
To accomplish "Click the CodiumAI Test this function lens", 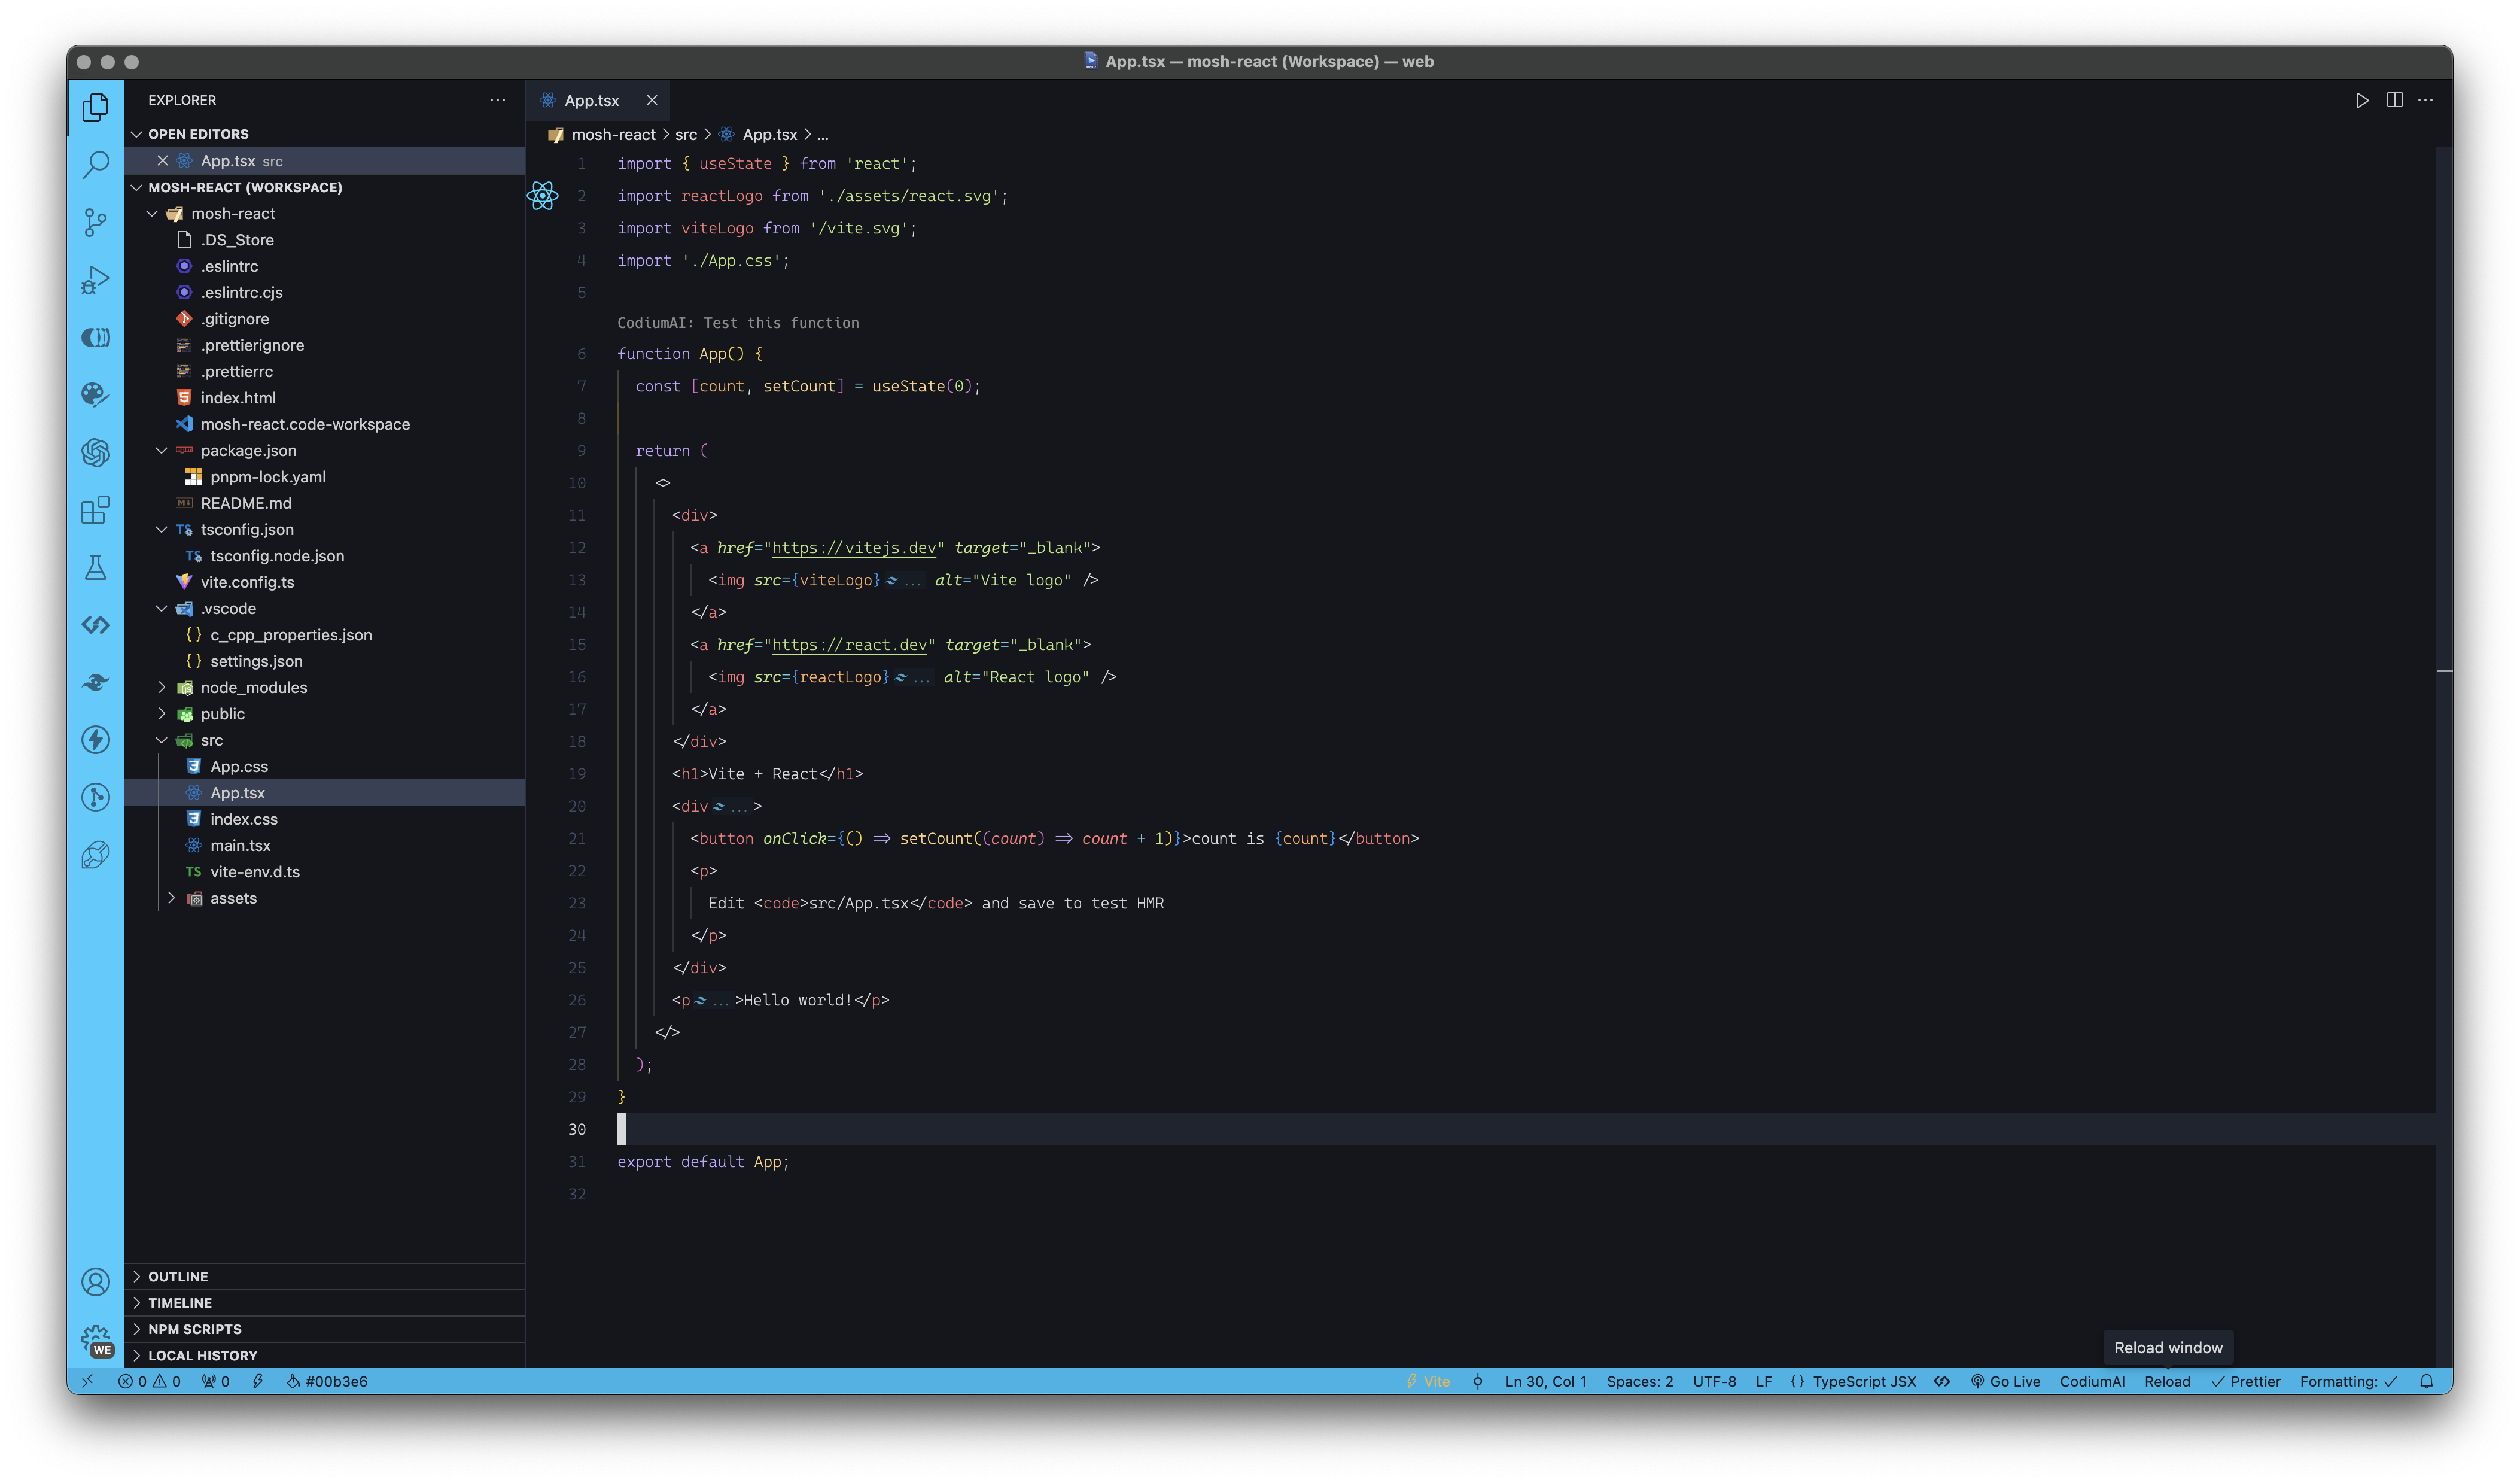I will [737, 323].
